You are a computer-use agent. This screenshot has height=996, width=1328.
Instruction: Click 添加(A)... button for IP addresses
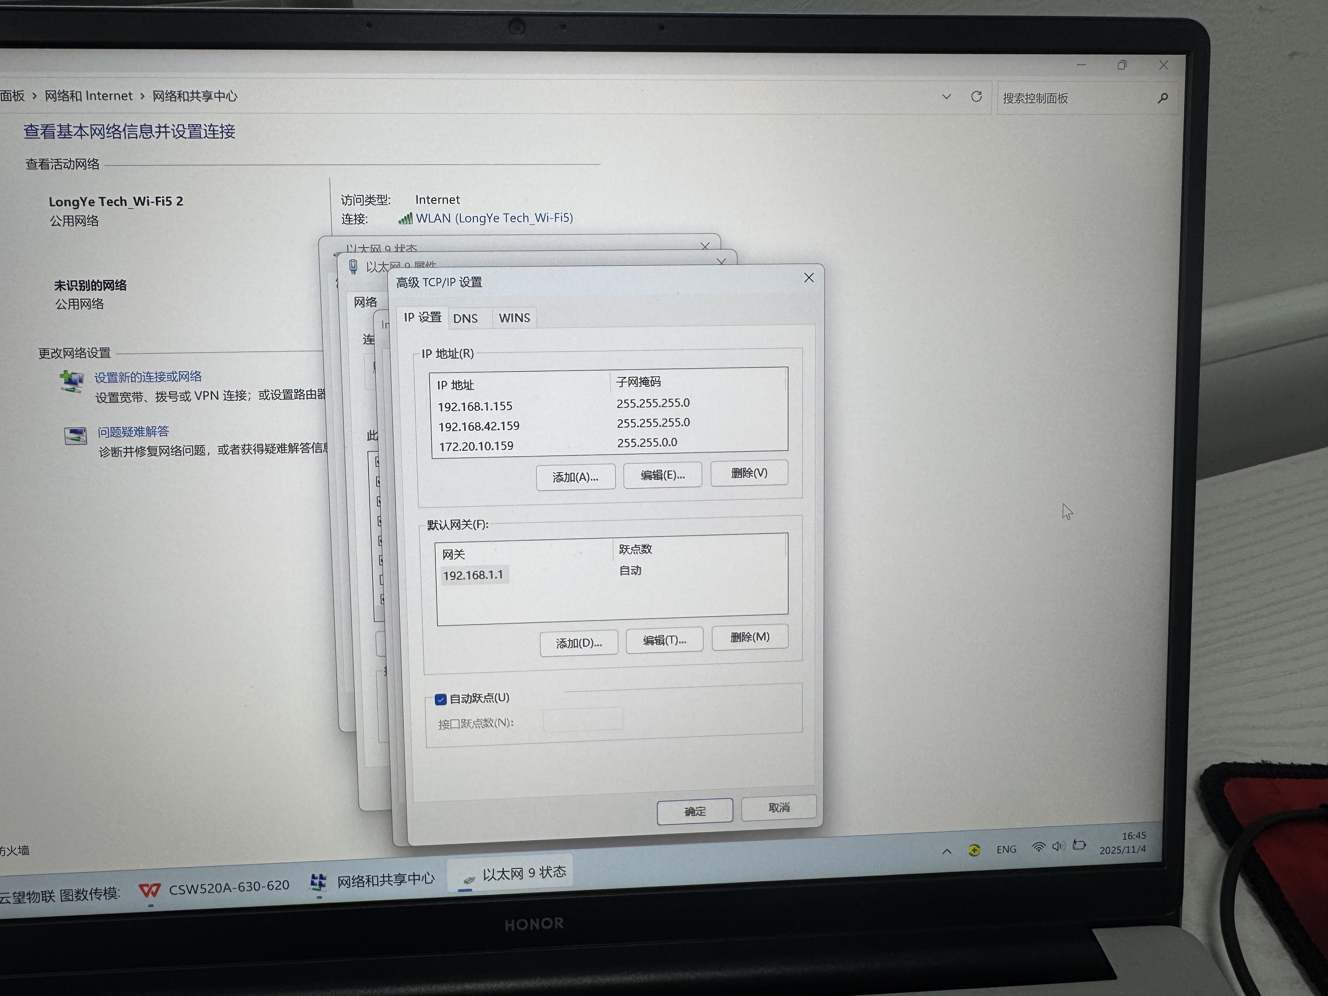[575, 477]
